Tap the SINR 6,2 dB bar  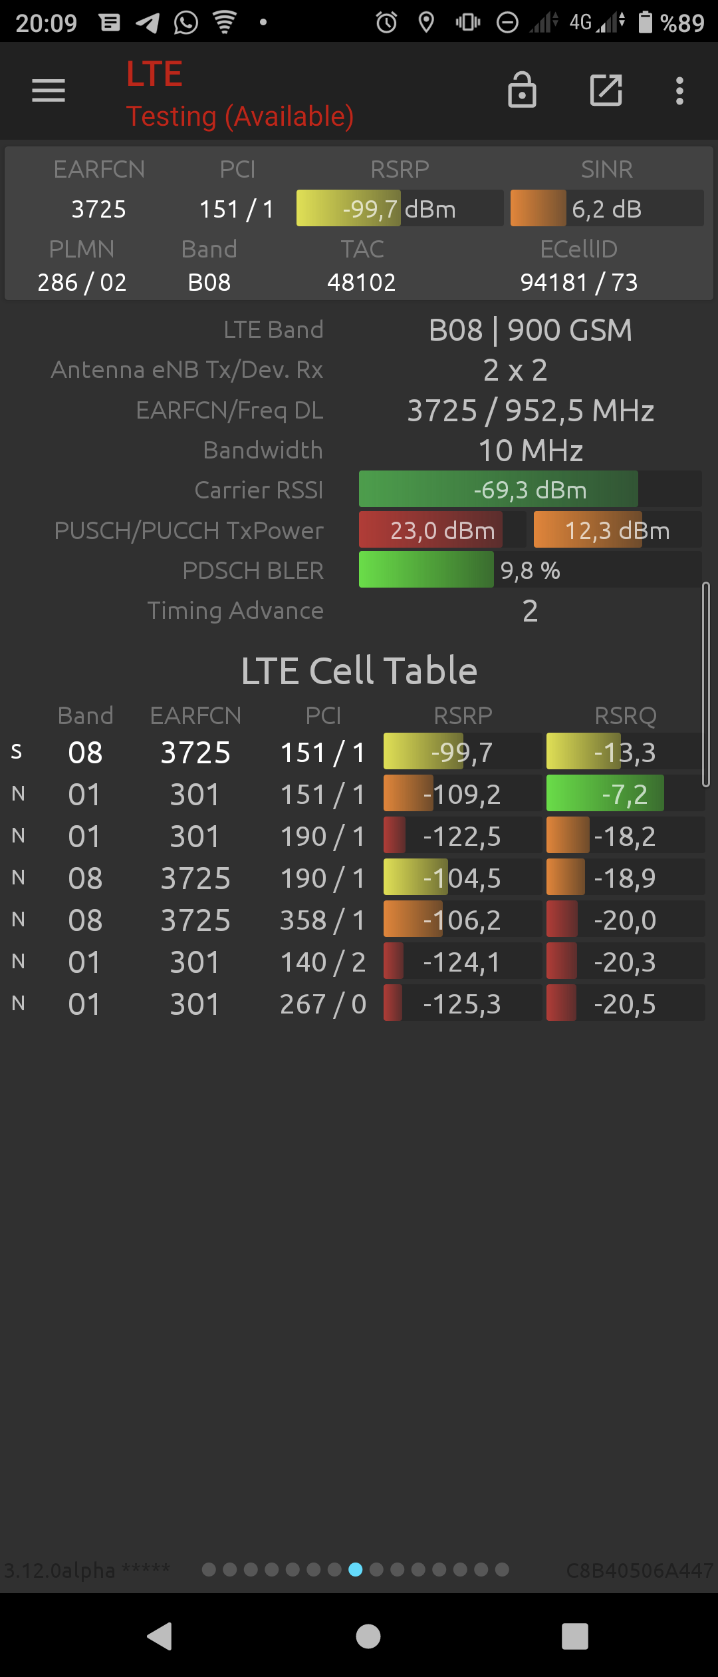(x=607, y=208)
